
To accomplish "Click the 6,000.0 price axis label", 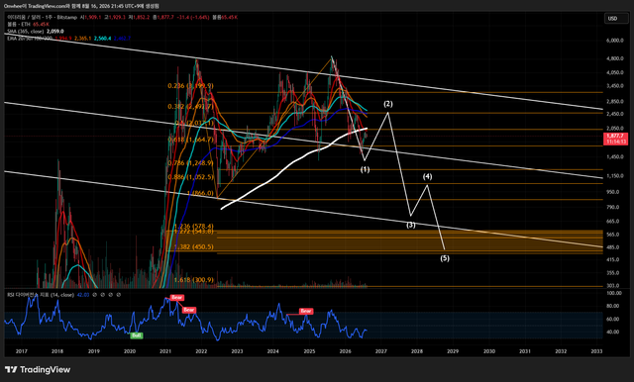I will pyautogui.click(x=614, y=41).
